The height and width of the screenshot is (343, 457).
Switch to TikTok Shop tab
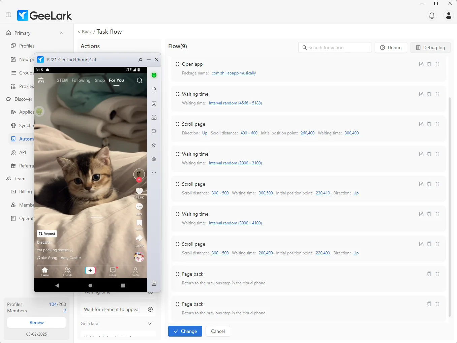click(x=100, y=81)
